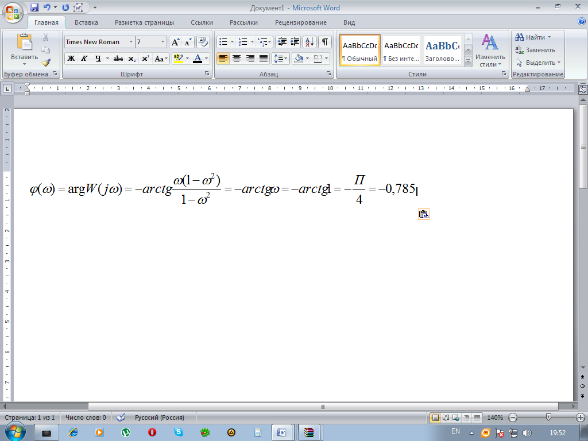Open line spacing dropdown
The width and height of the screenshot is (588, 441).
pos(280,59)
